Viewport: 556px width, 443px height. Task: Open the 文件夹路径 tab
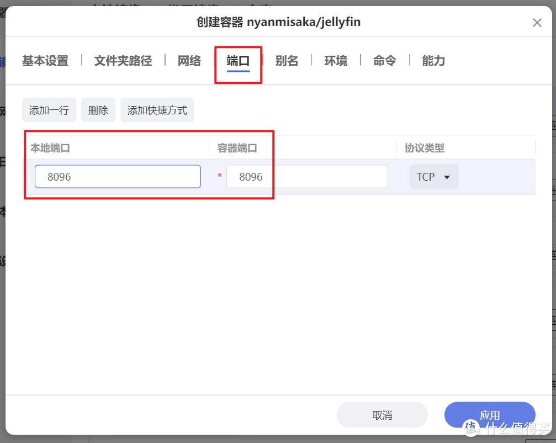123,61
